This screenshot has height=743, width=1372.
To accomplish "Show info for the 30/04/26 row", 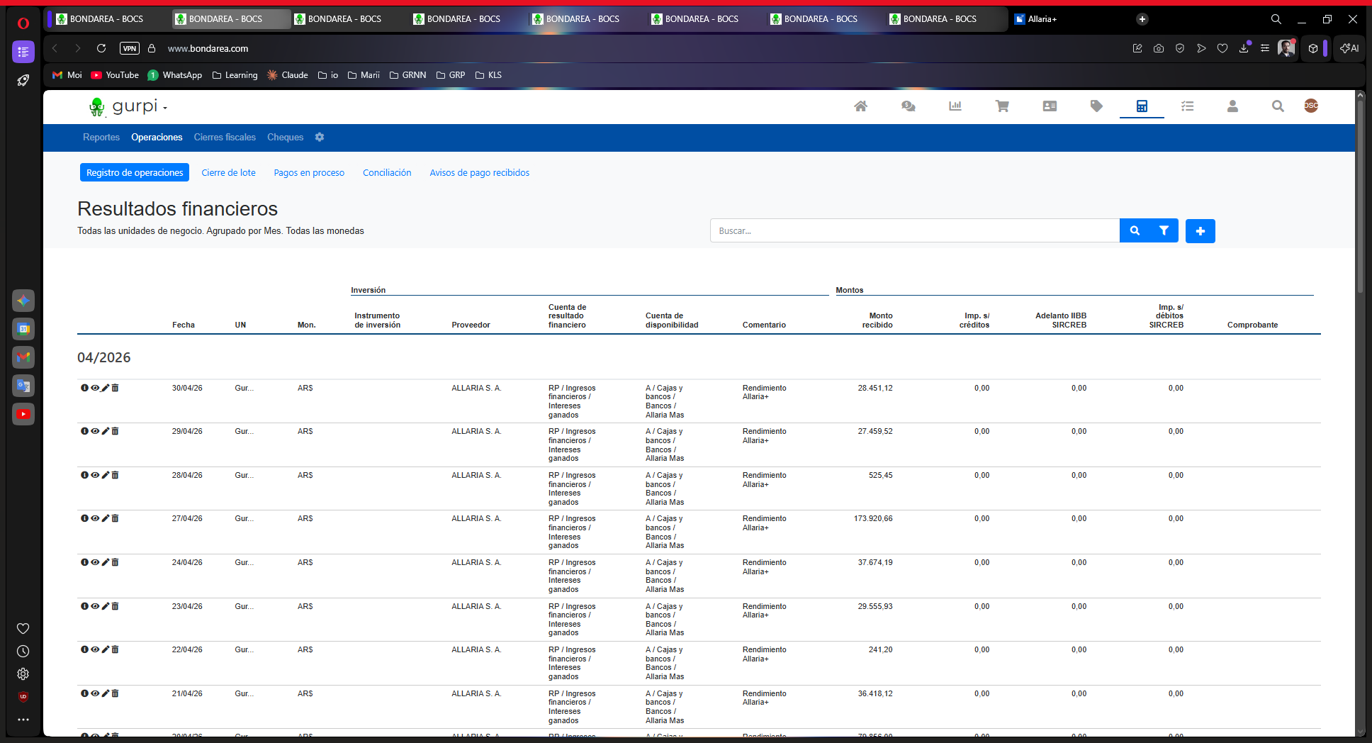I will point(84,389).
